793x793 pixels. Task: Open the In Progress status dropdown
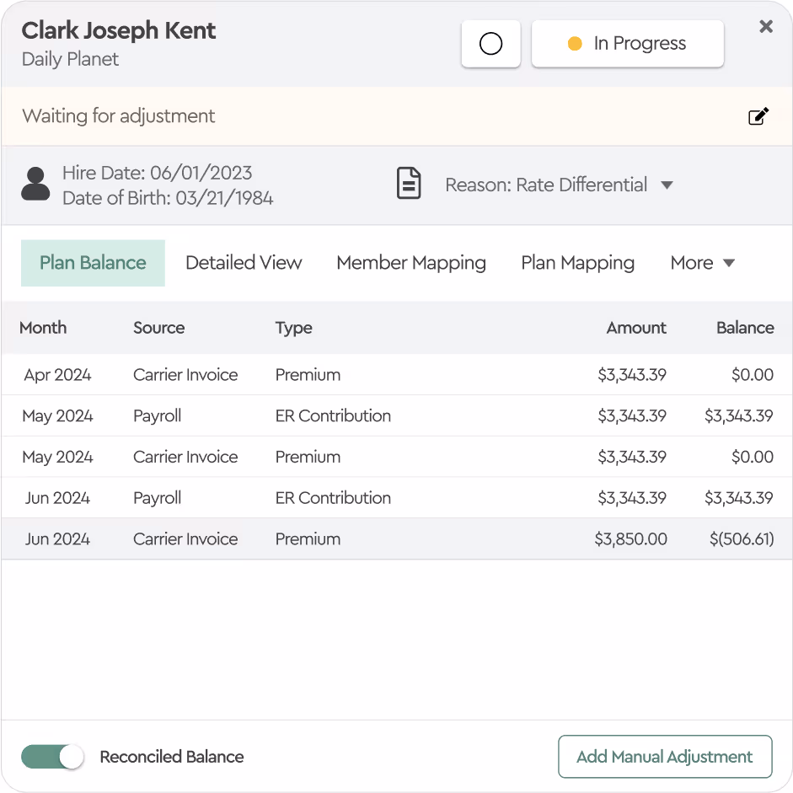click(x=628, y=44)
